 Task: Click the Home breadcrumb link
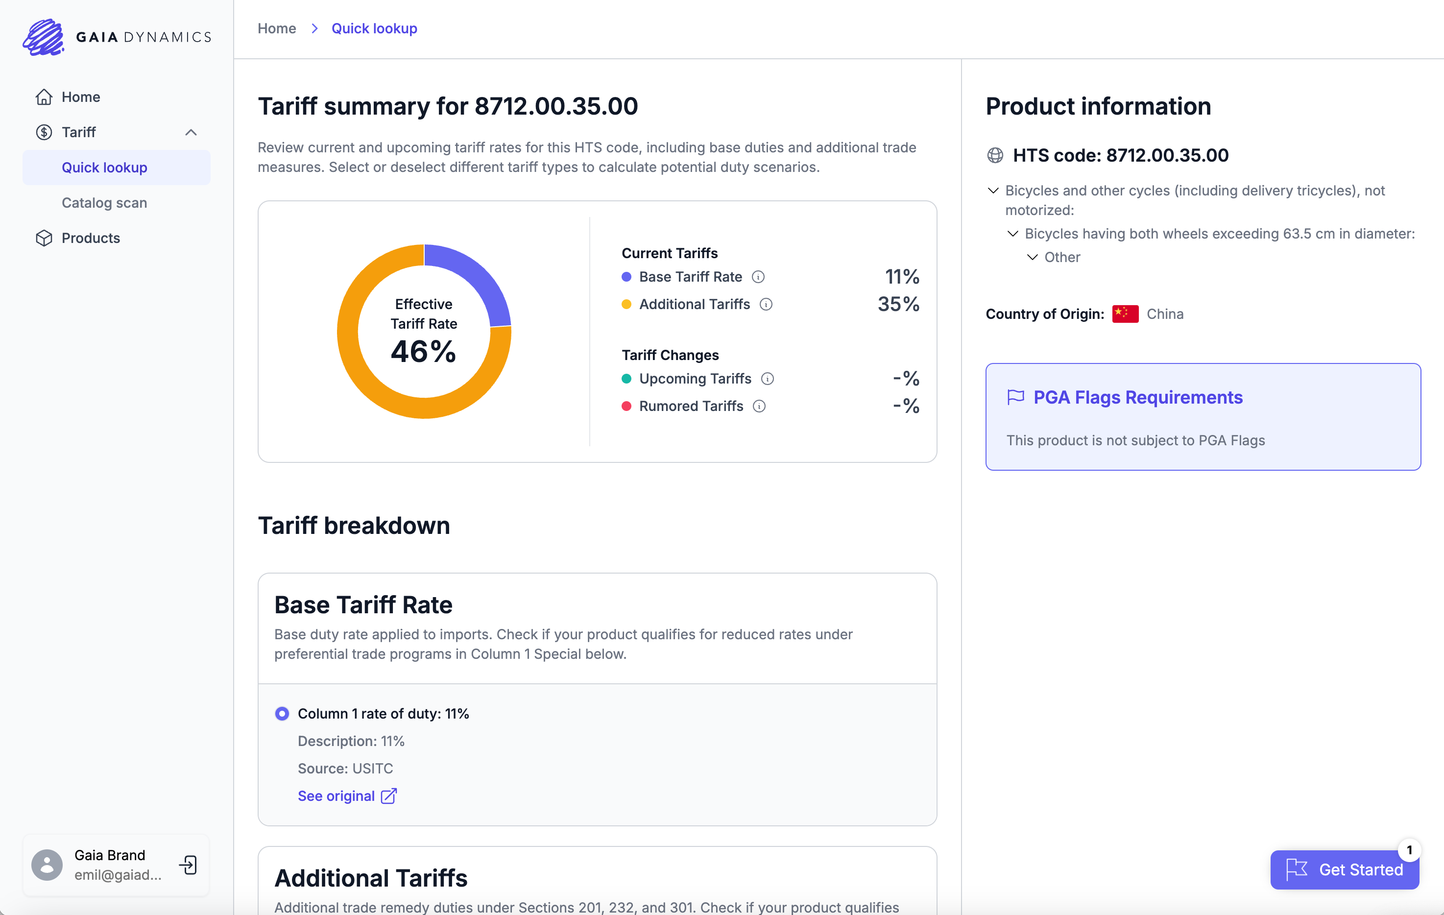point(276,28)
